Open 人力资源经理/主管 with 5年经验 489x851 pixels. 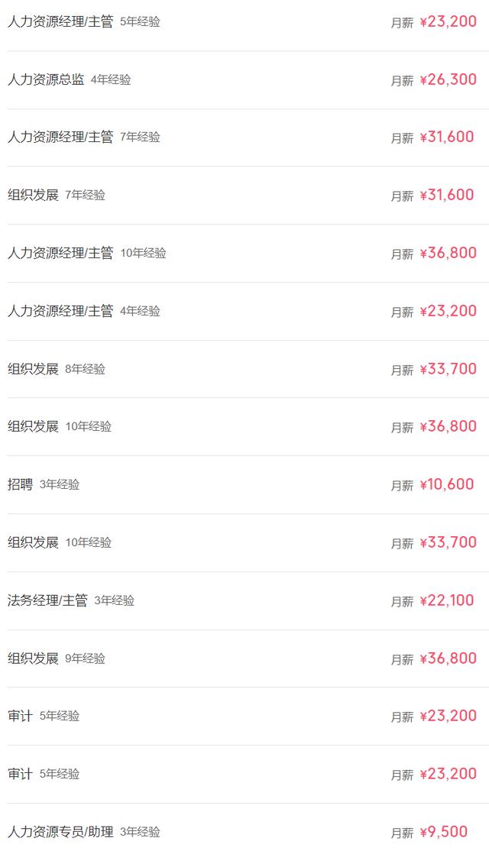point(60,21)
